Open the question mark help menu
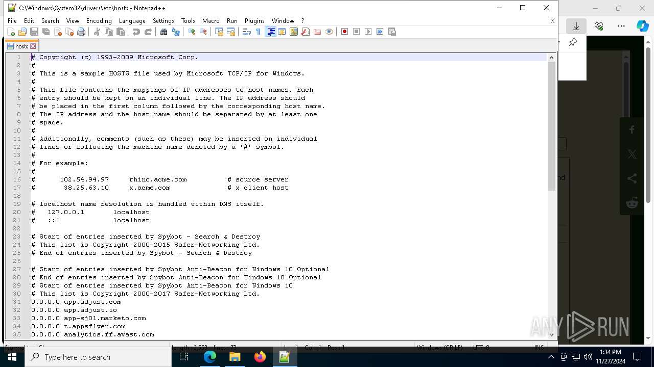Screen dimensions: 654x367 click(302, 21)
